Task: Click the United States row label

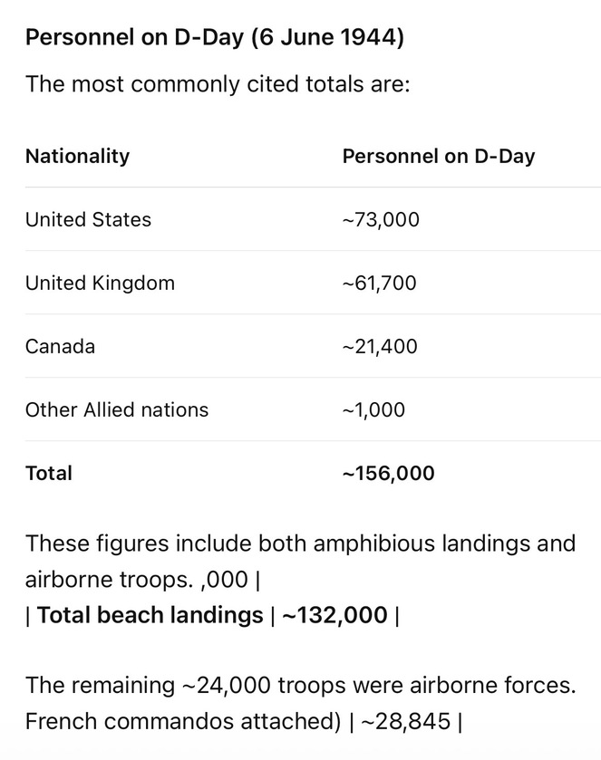Action: pyautogui.click(x=88, y=219)
